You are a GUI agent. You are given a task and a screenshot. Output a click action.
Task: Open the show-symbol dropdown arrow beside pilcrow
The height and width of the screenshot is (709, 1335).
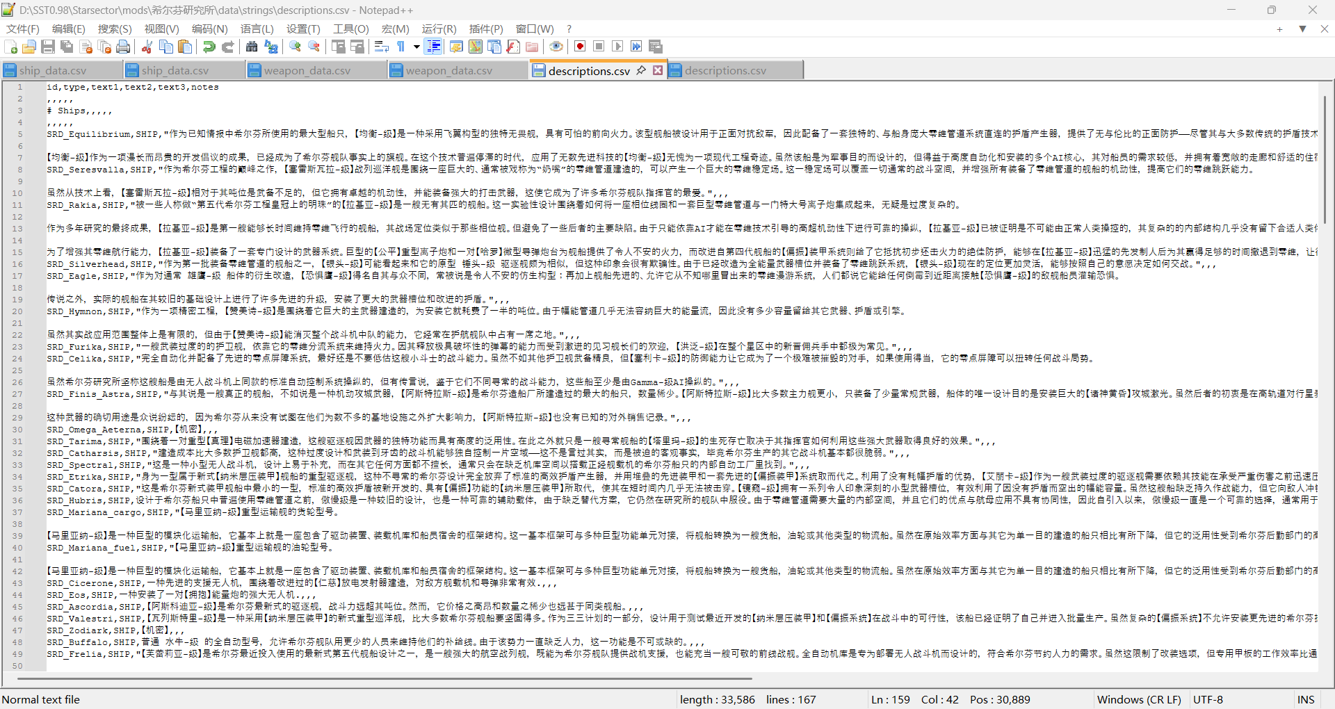[416, 47]
